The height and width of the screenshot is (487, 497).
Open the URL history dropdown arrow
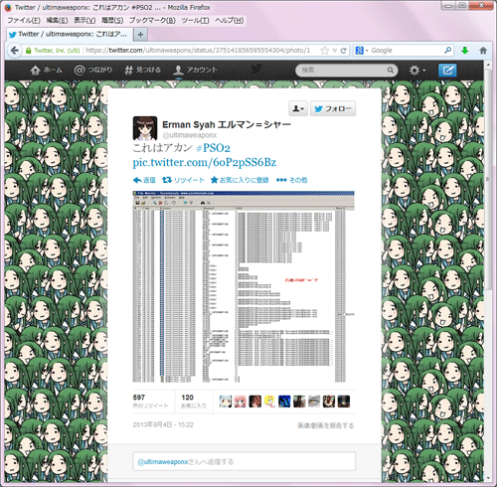click(335, 51)
